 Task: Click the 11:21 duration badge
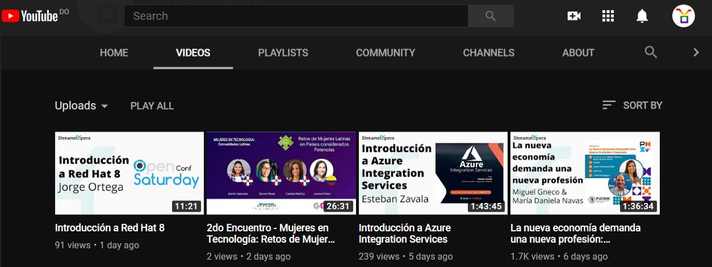[187, 206]
